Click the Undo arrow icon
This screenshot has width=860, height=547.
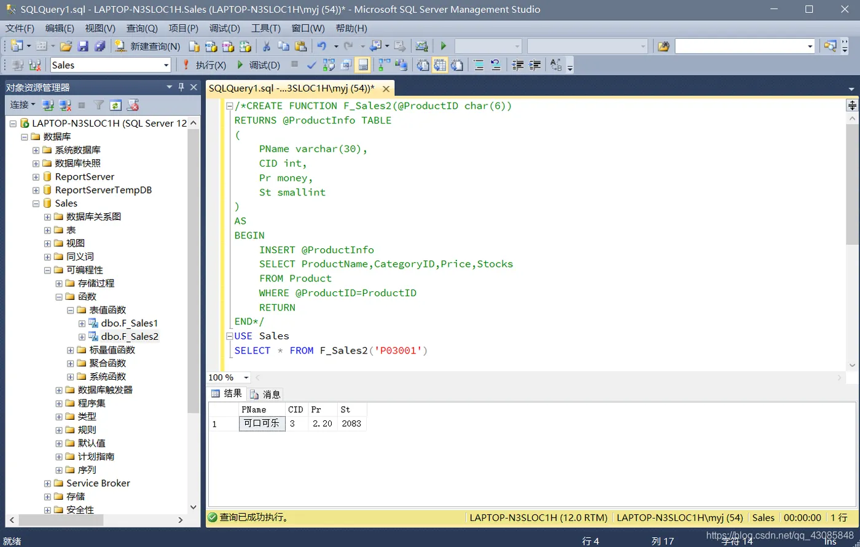(321, 46)
